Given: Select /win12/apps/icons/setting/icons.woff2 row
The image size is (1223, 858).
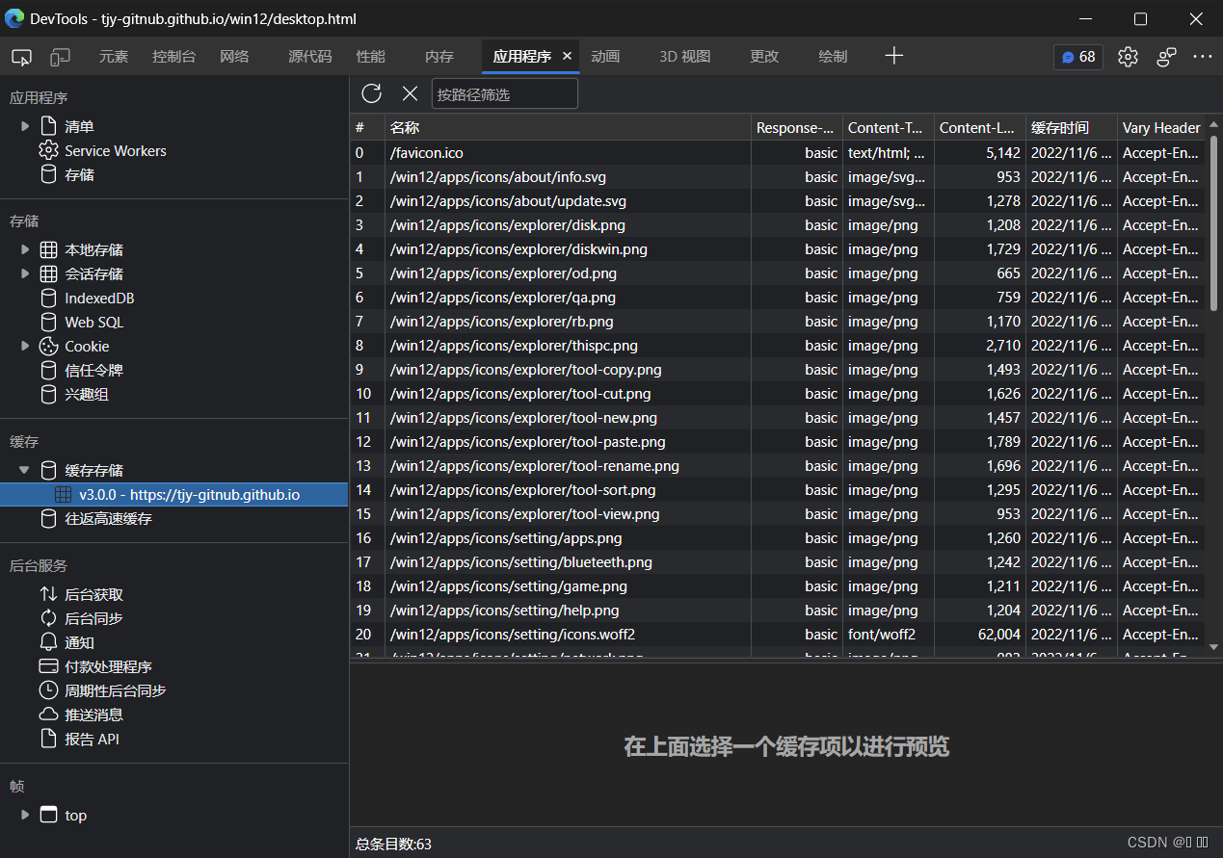Looking at the screenshot, I should click(x=777, y=634).
